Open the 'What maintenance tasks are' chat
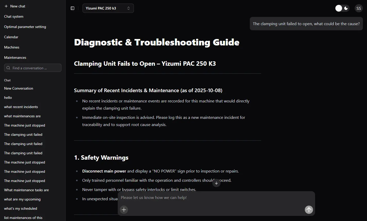Screen dimensions: 367x221 click(26, 190)
